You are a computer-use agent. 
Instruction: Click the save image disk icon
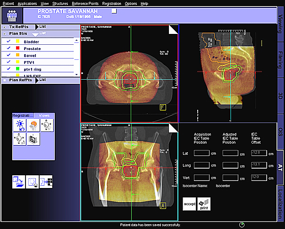(33, 182)
